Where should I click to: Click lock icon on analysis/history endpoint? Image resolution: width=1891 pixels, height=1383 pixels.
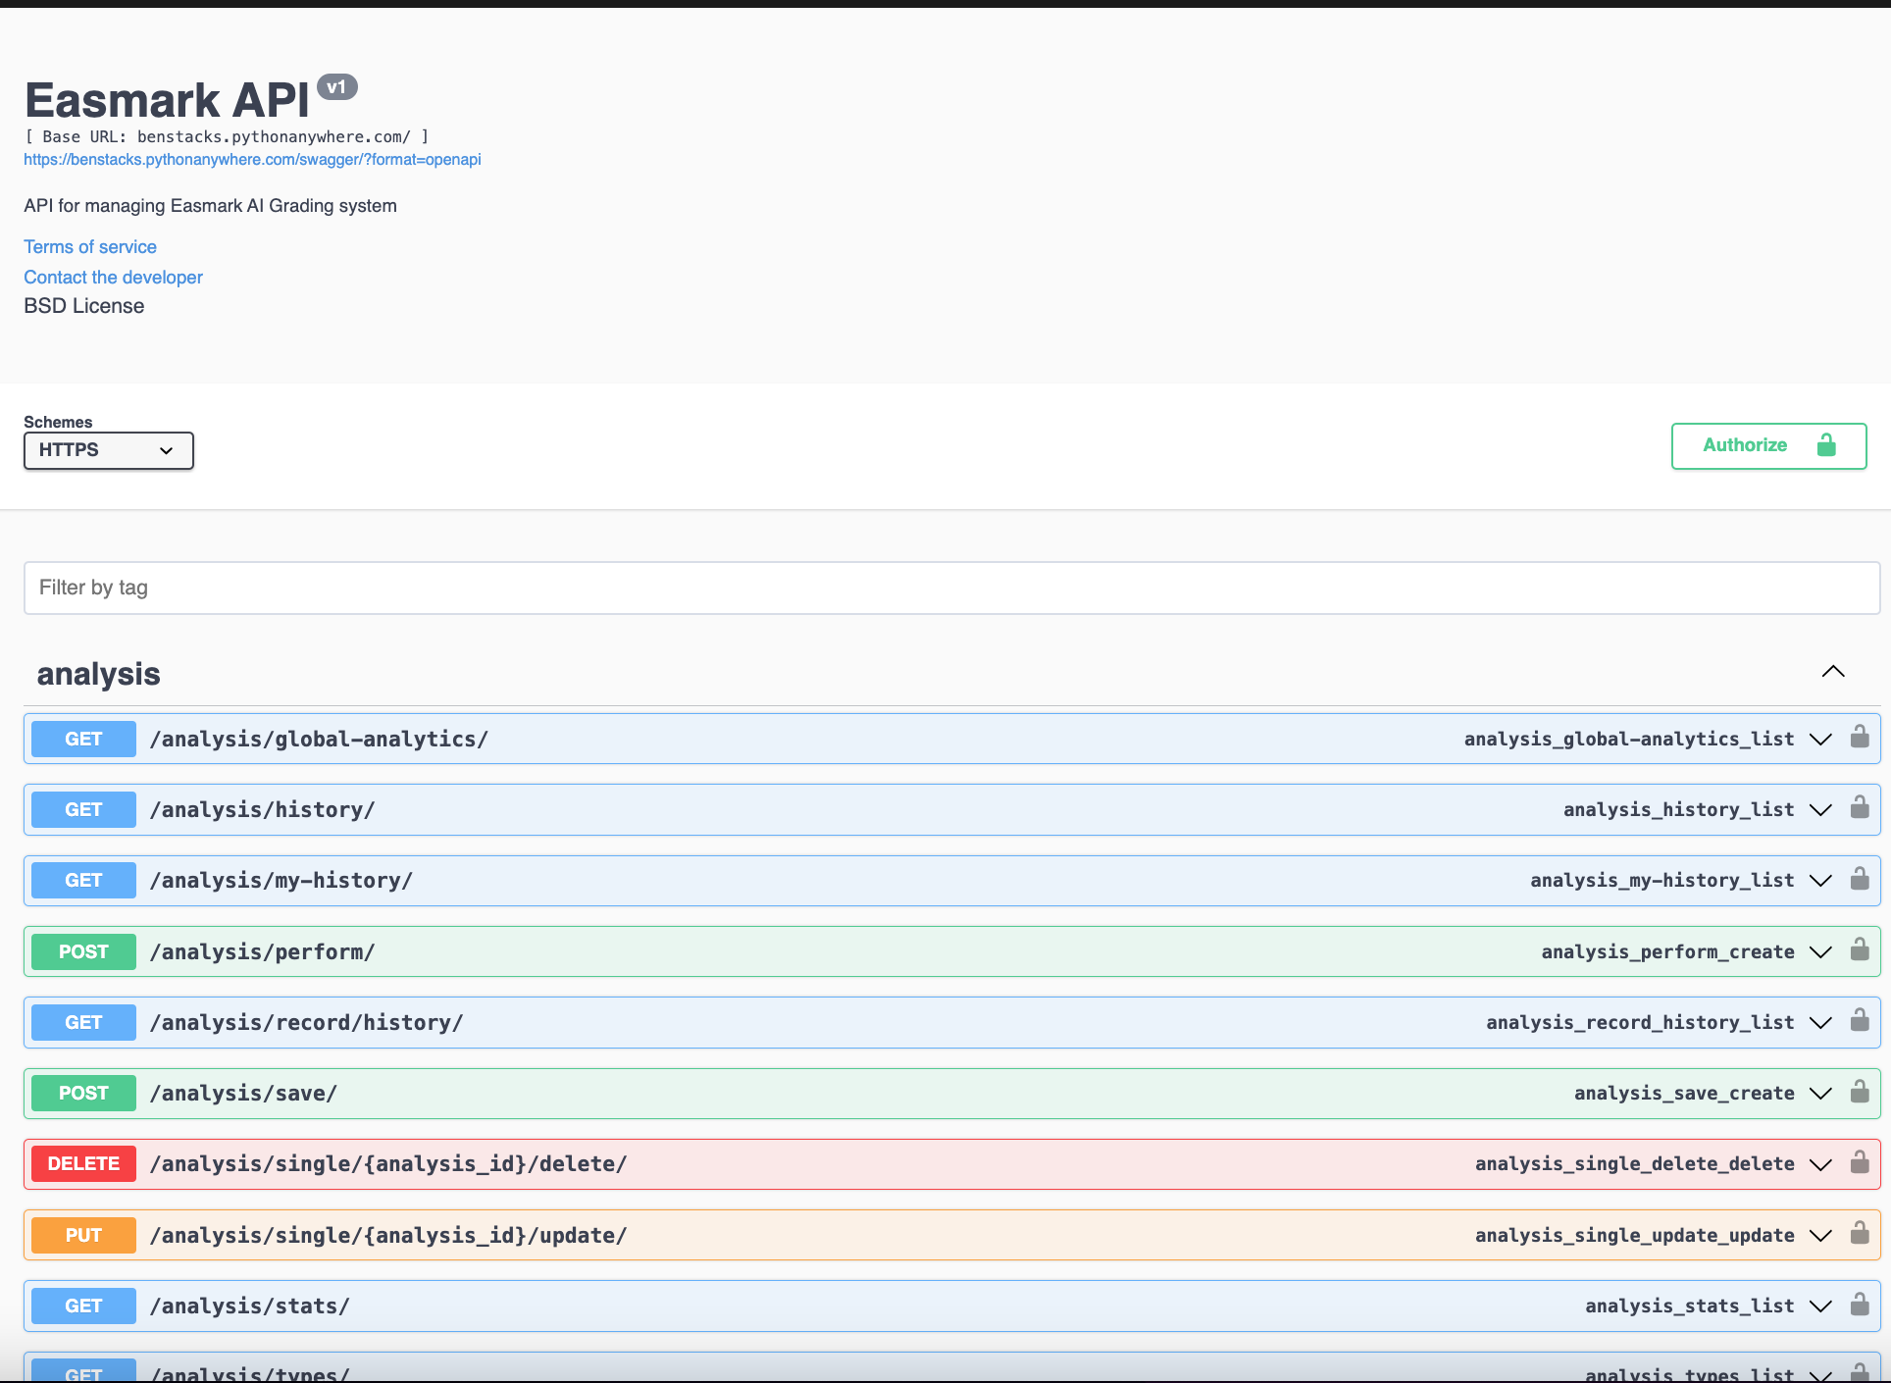(1859, 808)
